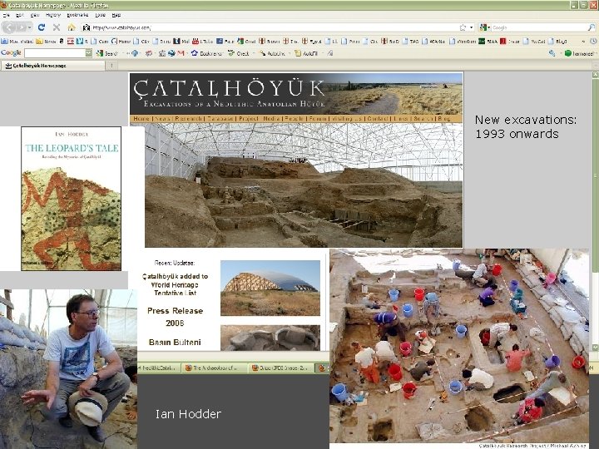Click the People link in the site navigation
This screenshot has width=599, height=449.
(295, 119)
